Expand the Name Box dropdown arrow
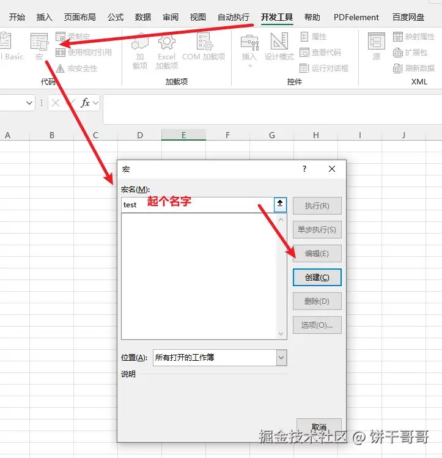This screenshot has width=442, height=458. tap(29, 103)
